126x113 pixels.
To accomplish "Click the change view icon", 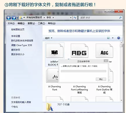I will [108, 38].
